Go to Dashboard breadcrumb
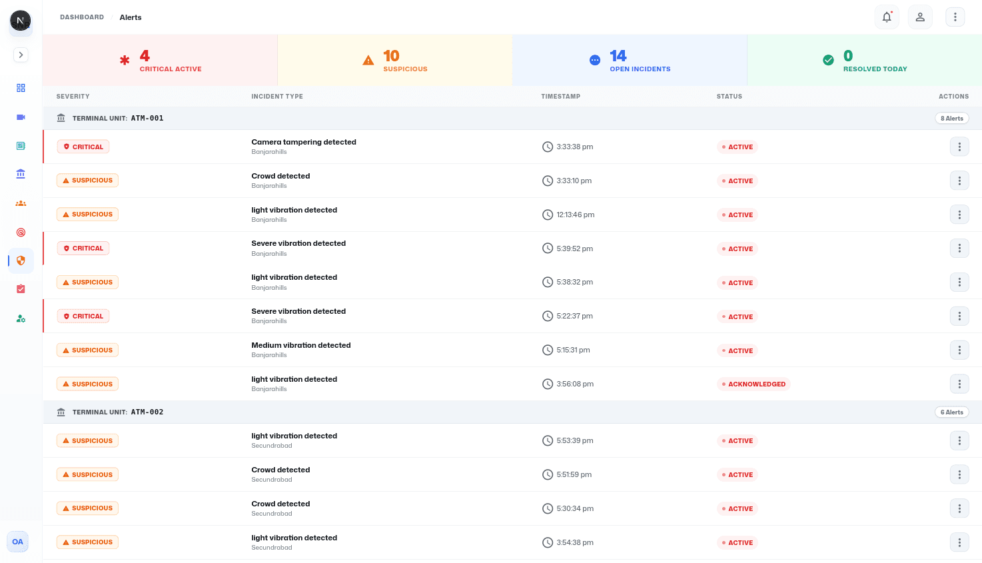 pos(82,17)
